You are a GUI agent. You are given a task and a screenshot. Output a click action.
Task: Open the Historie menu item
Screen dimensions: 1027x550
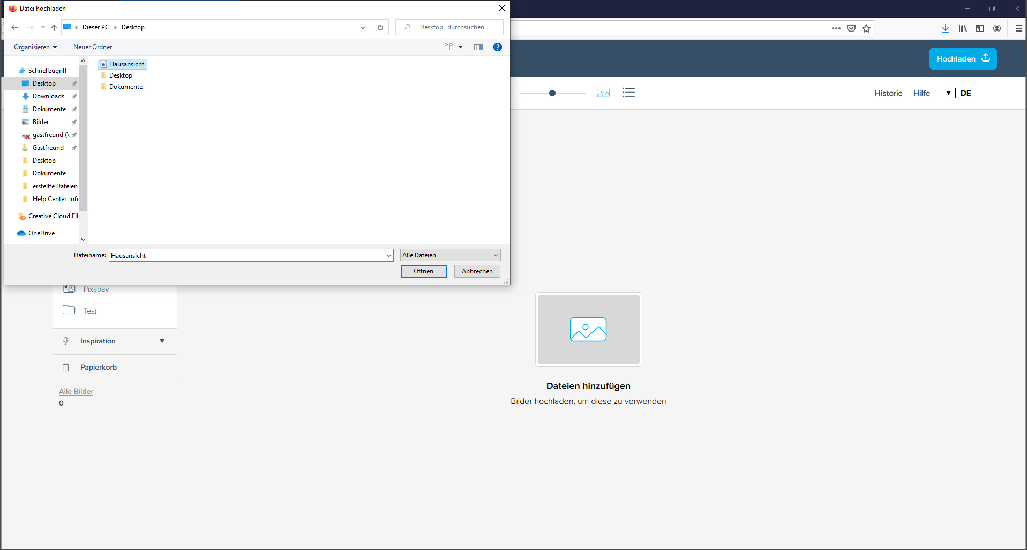(888, 93)
